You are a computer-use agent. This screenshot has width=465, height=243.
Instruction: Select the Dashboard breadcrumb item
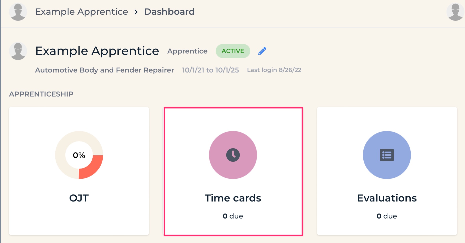point(169,12)
